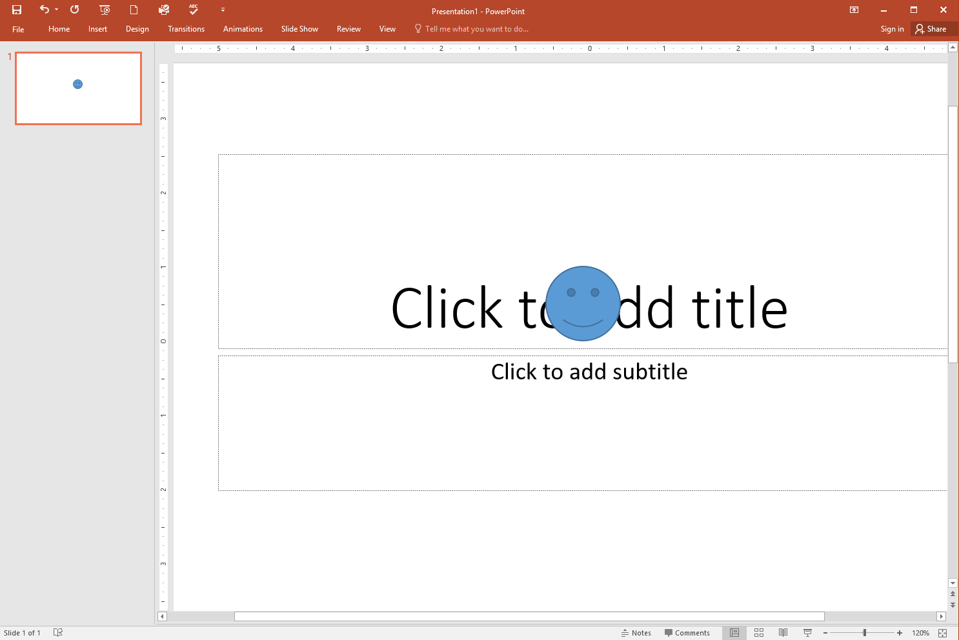Switch to Reading View in status bar
959x640 pixels.
[783, 633]
